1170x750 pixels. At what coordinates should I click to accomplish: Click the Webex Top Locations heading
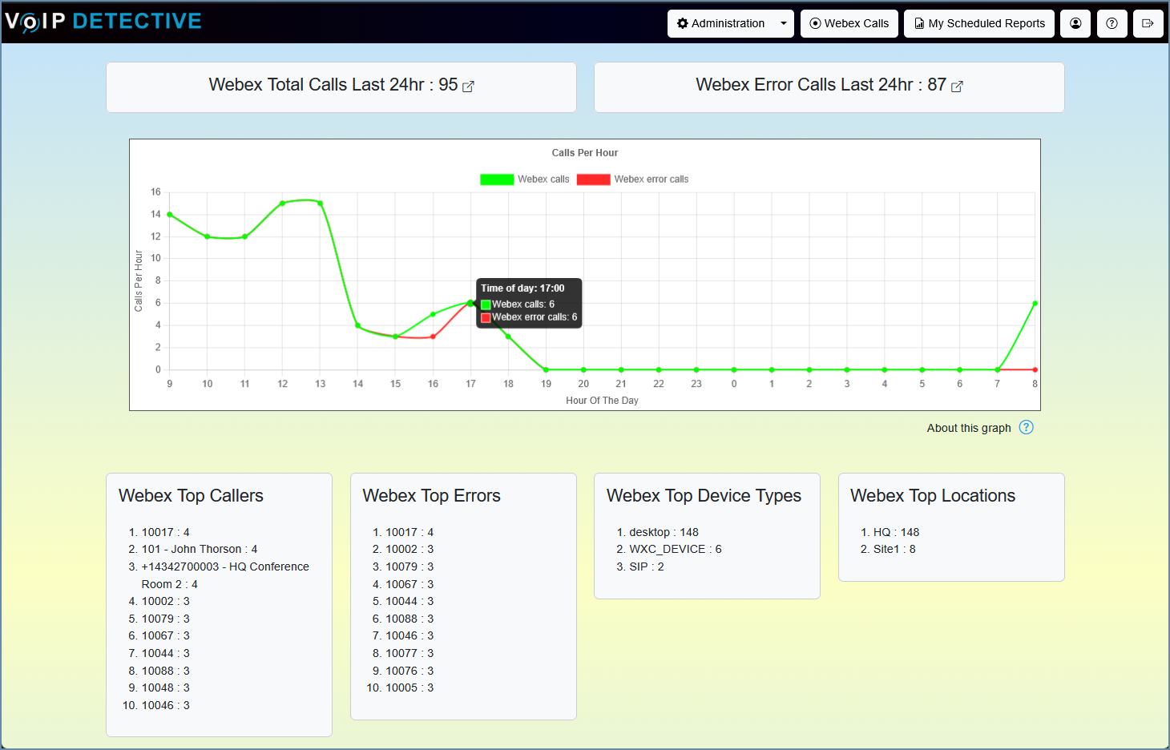tap(933, 496)
